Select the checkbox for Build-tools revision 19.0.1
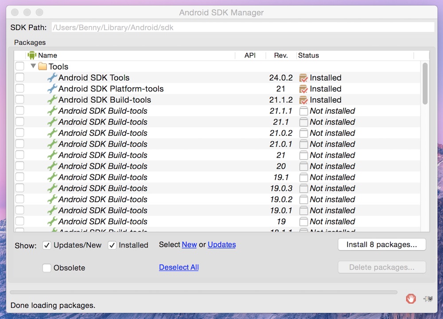 pyautogui.click(x=20, y=210)
